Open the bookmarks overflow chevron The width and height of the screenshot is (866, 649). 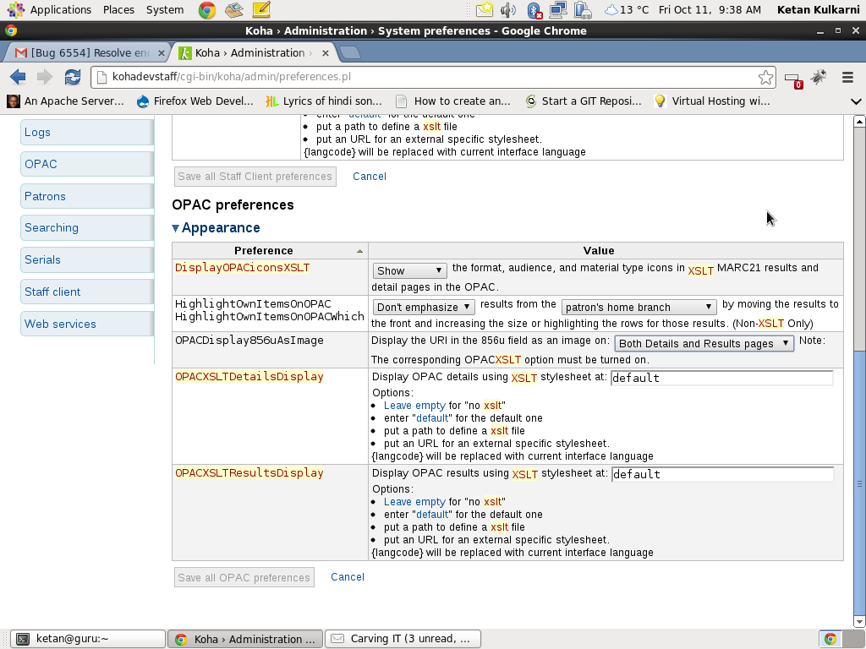click(x=856, y=101)
